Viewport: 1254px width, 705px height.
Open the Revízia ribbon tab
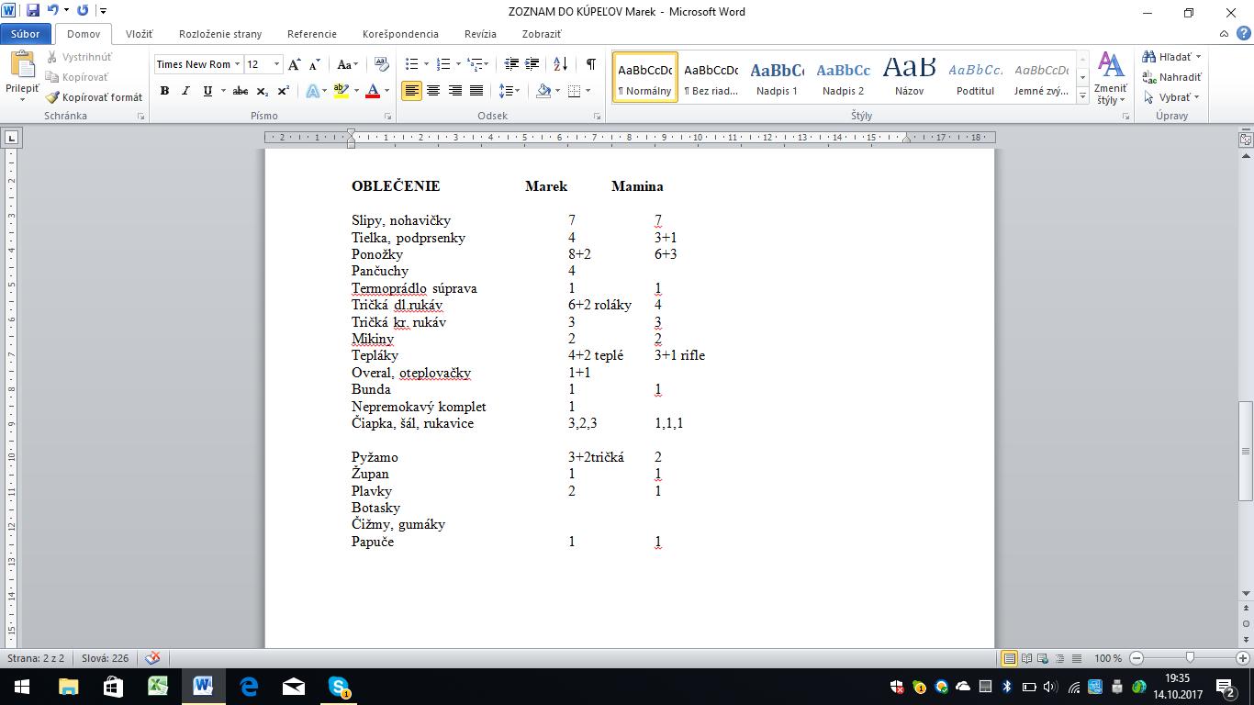480,34
